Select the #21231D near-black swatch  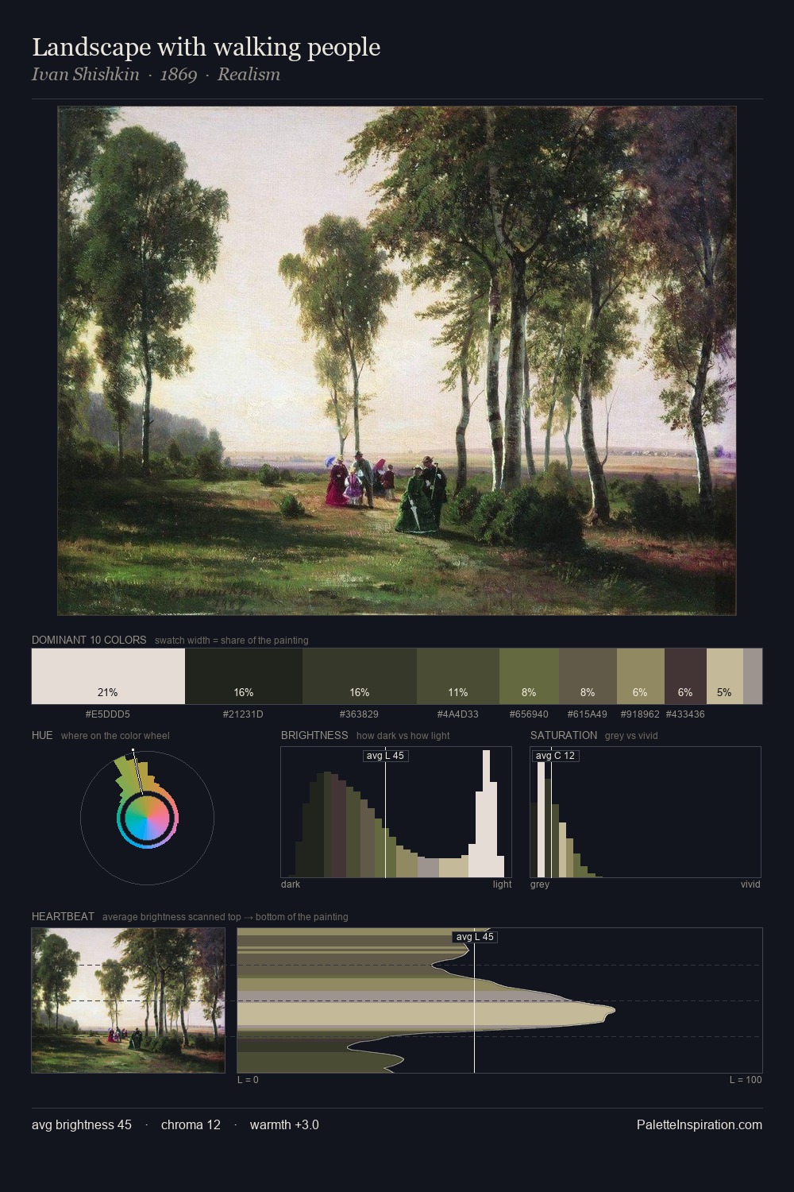coord(244,676)
